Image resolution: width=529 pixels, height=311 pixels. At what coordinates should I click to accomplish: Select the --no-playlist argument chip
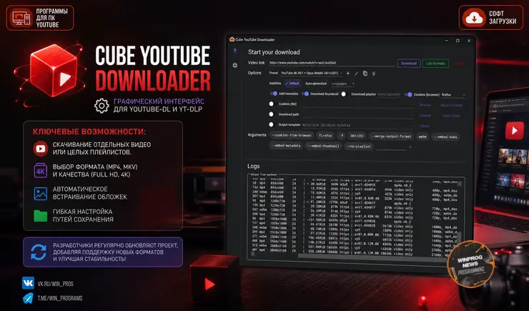tap(359, 147)
